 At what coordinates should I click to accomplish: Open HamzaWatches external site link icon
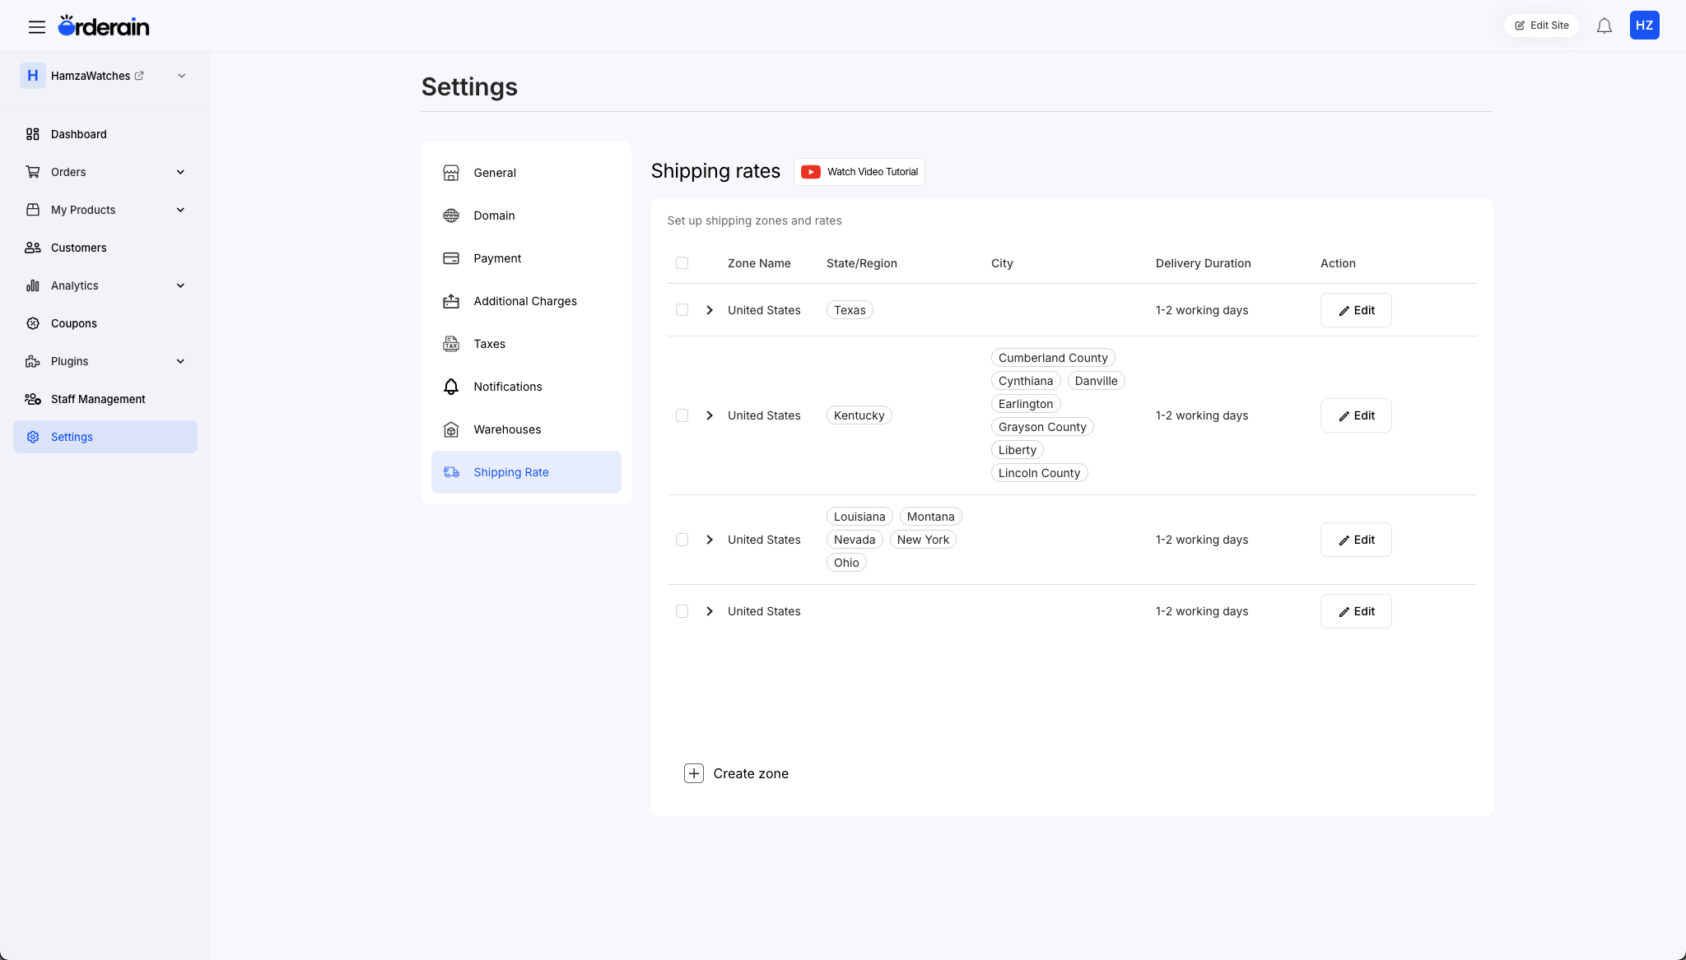coord(139,76)
